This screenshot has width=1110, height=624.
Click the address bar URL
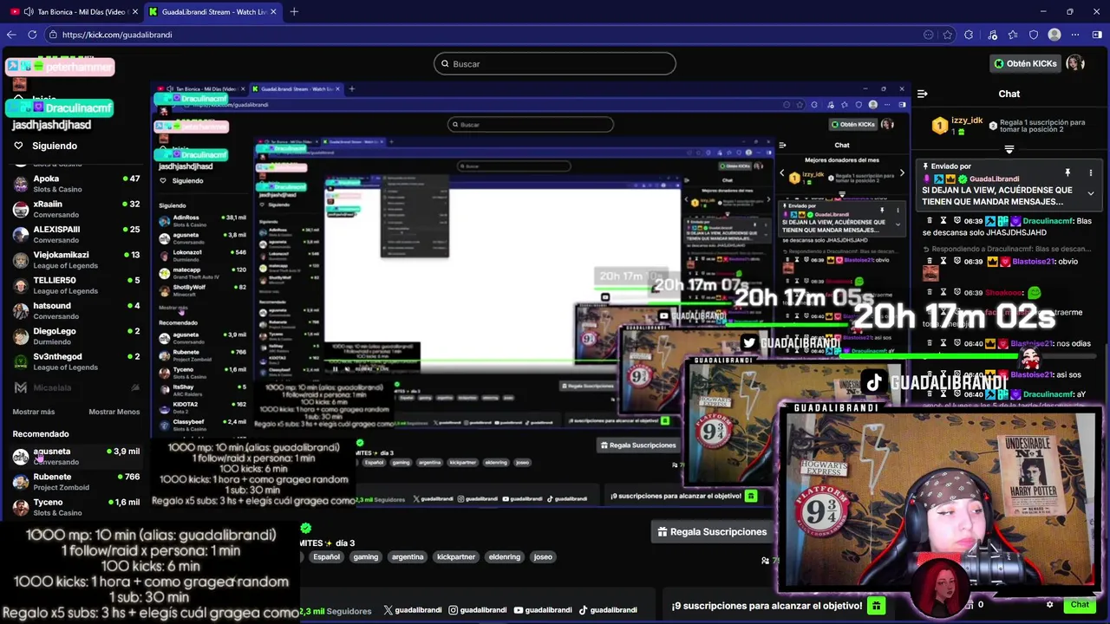click(117, 35)
